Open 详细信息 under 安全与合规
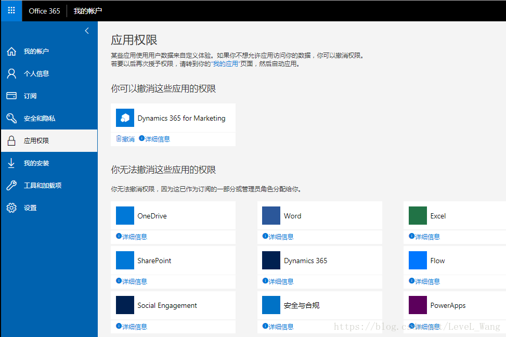 pos(278,327)
